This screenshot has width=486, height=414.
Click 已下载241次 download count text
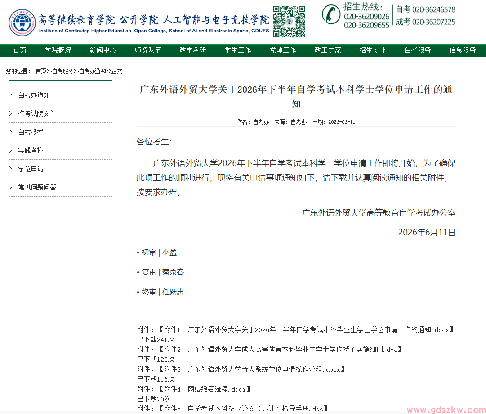pos(156,340)
